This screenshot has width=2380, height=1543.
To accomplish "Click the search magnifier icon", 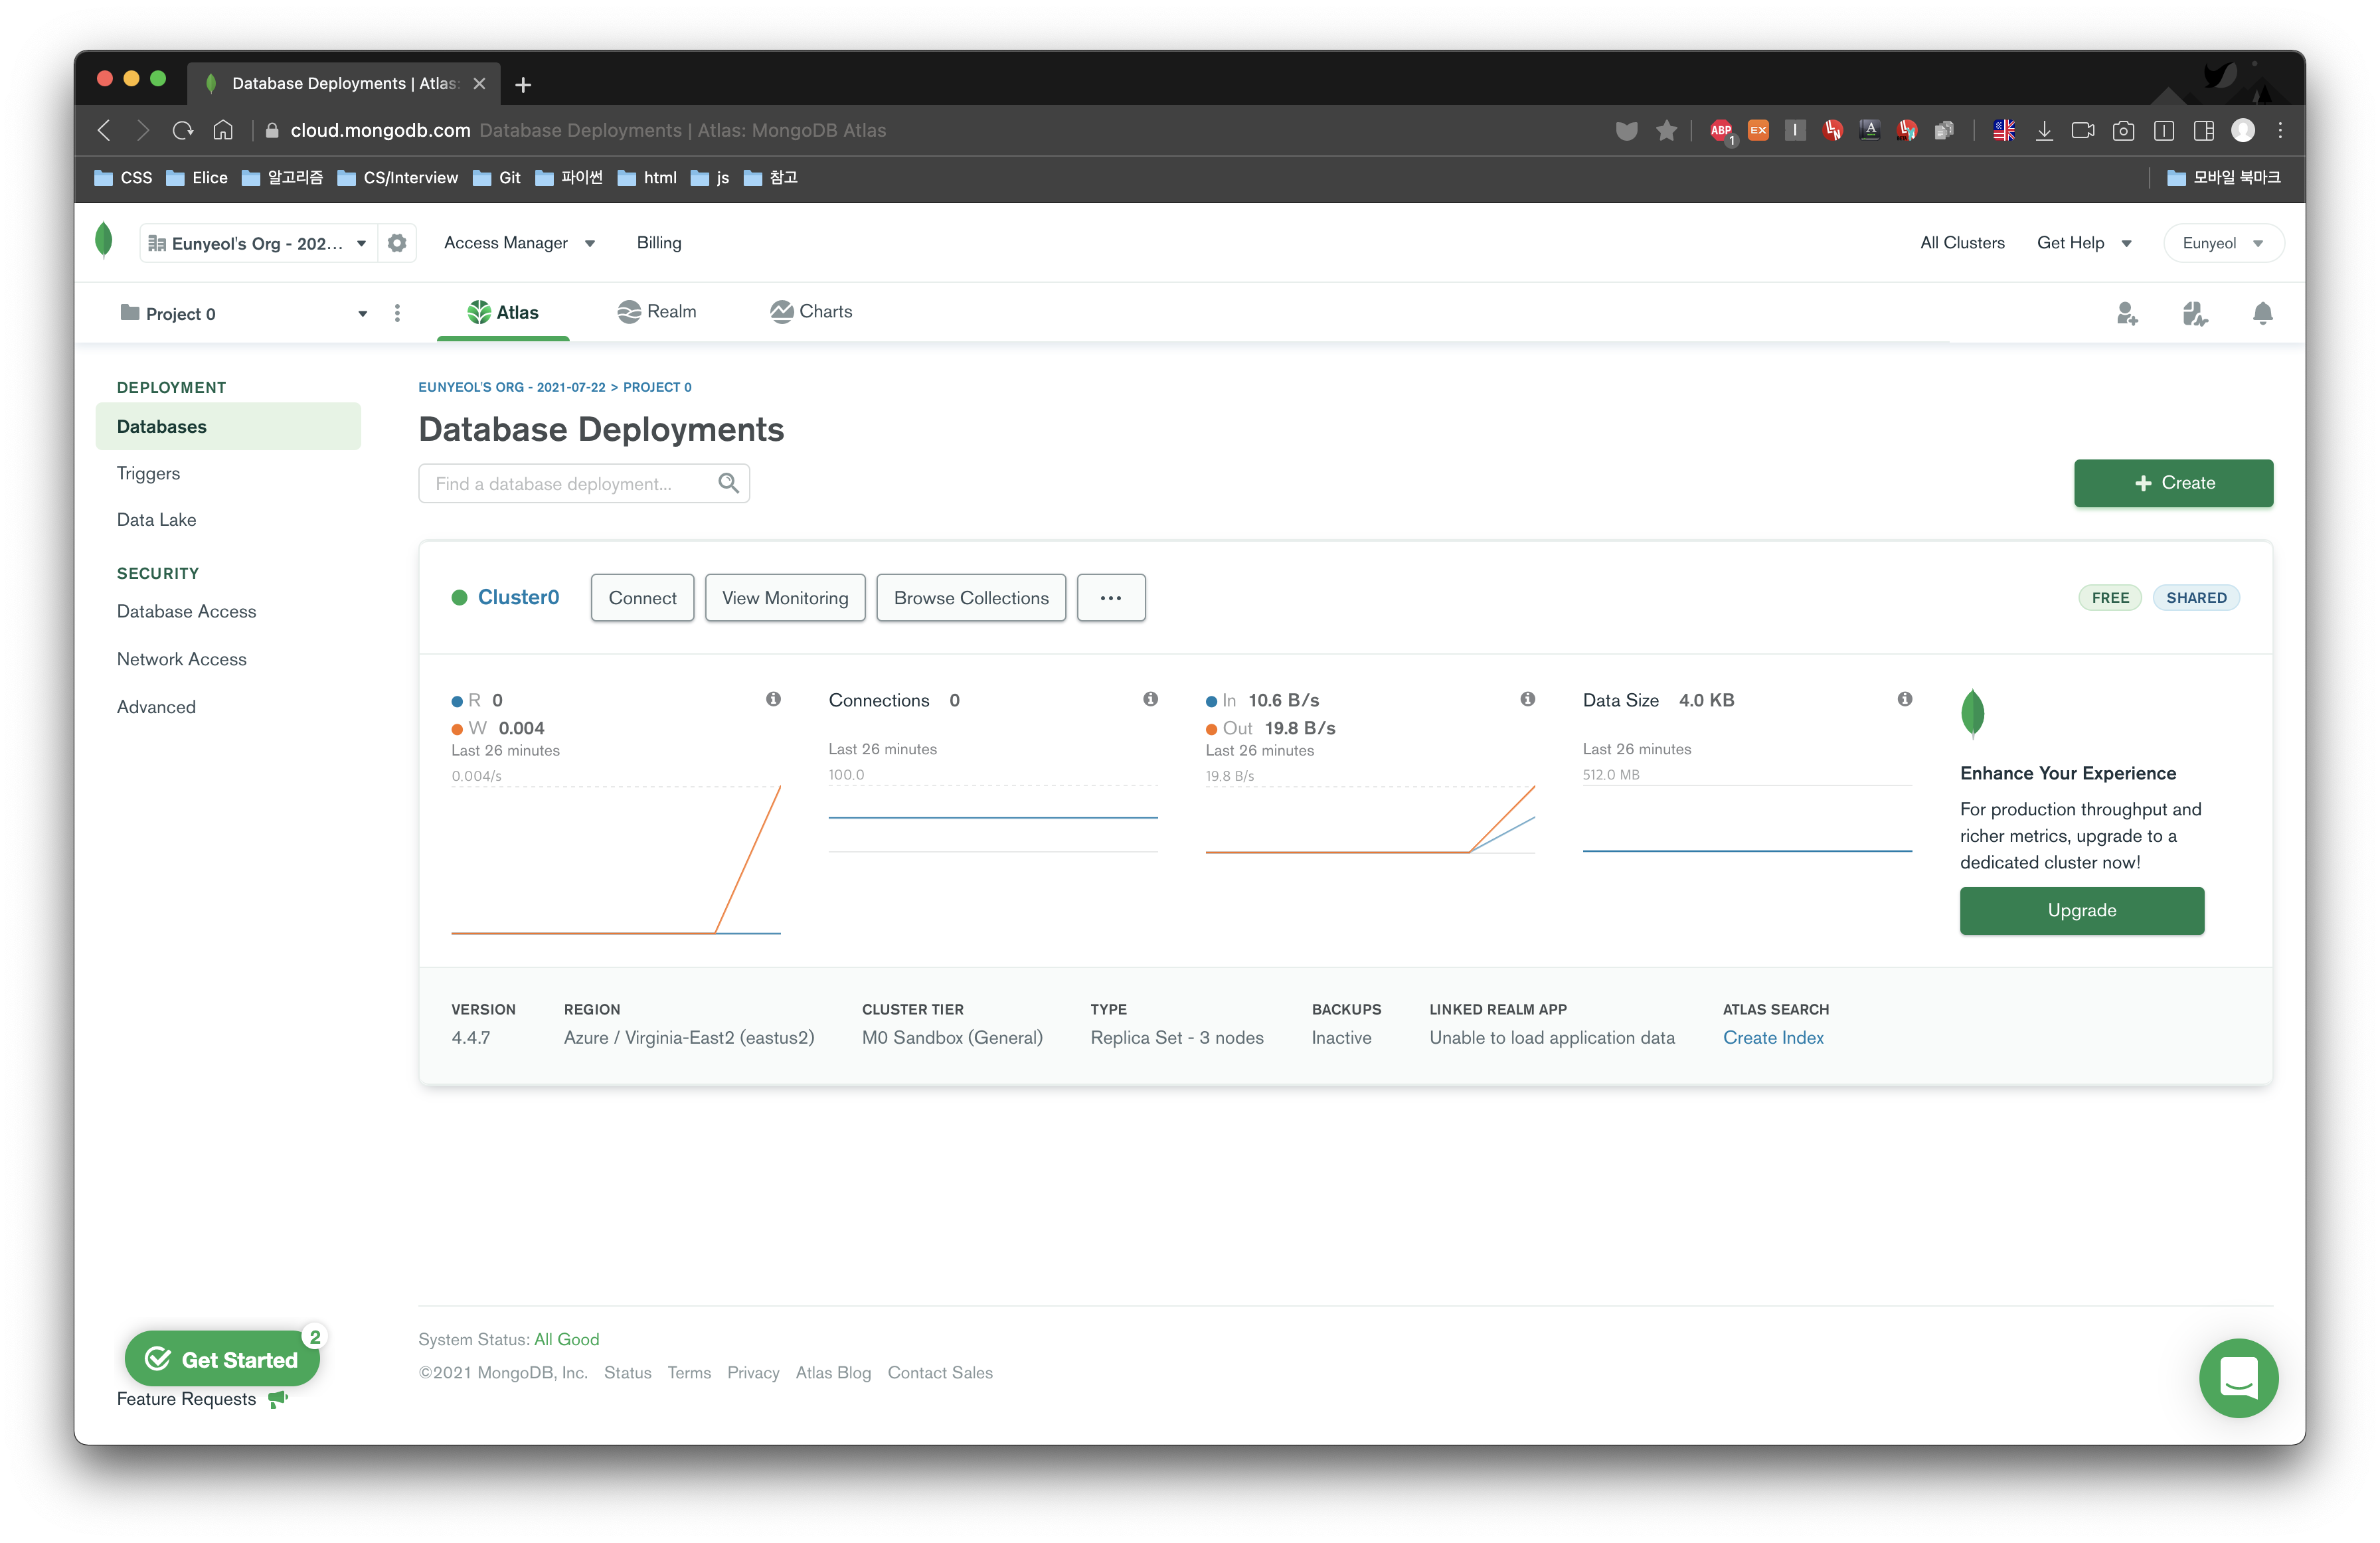I will (x=728, y=484).
